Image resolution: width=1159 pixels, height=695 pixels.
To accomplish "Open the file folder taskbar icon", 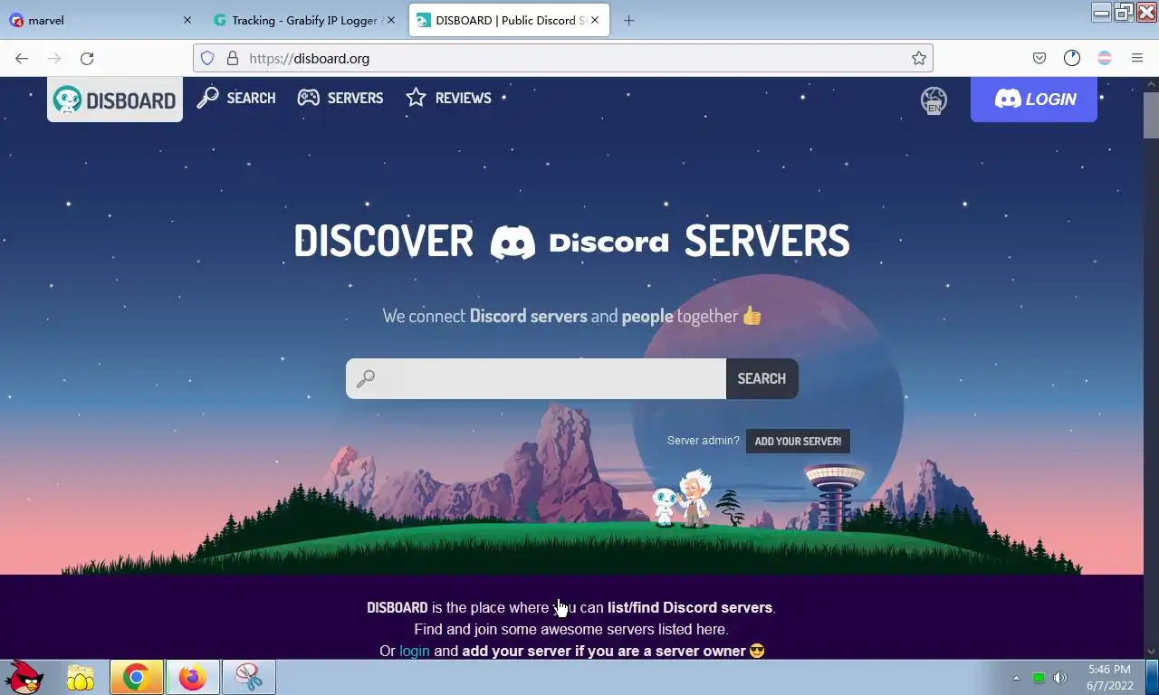I will pyautogui.click(x=81, y=677).
